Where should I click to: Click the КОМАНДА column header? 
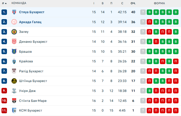pyautogui.click(x=19, y=3)
